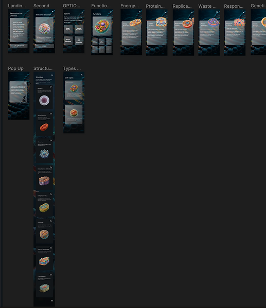
Task: Select the Landing frame title label
Action: click(17, 6)
